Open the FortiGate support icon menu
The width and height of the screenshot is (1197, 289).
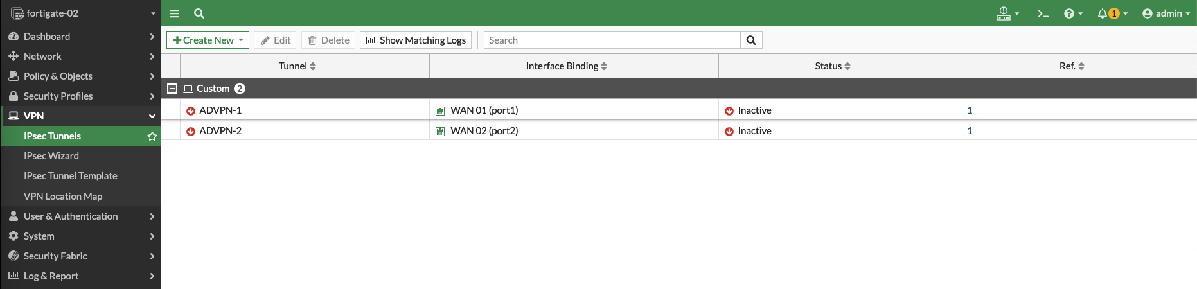(1007, 13)
